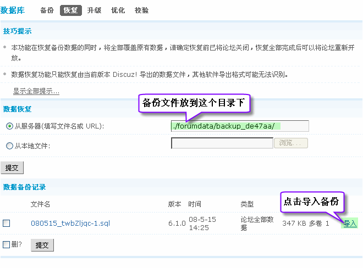Choose the 从本地文件 radio option
The image size is (363, 268).
(9, 146)
